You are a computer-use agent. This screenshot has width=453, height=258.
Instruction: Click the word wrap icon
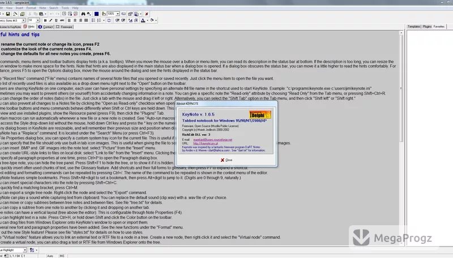pyautogui.click(x=109, y=20)
